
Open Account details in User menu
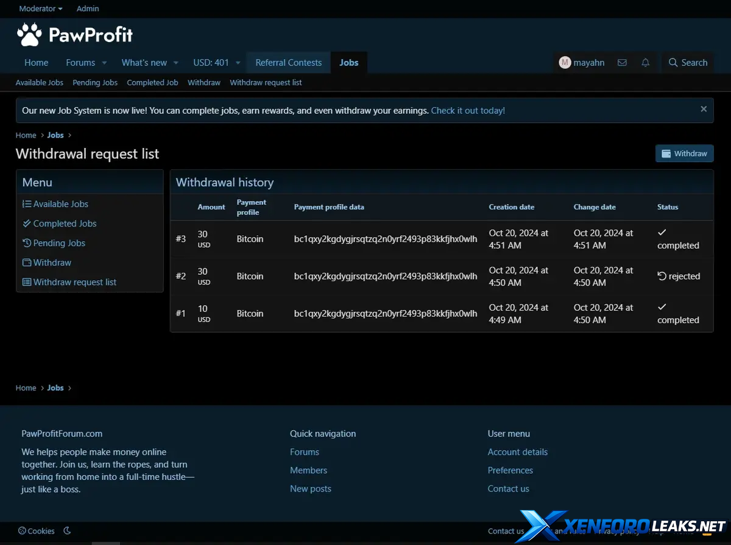(x=517, y=452)
